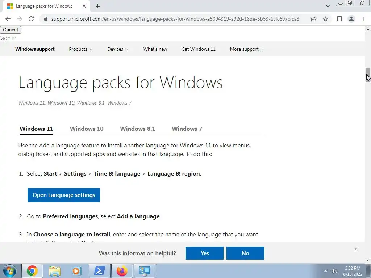Click the bold Add a language text
Screen dimensions: 371x278
point(138,216)
